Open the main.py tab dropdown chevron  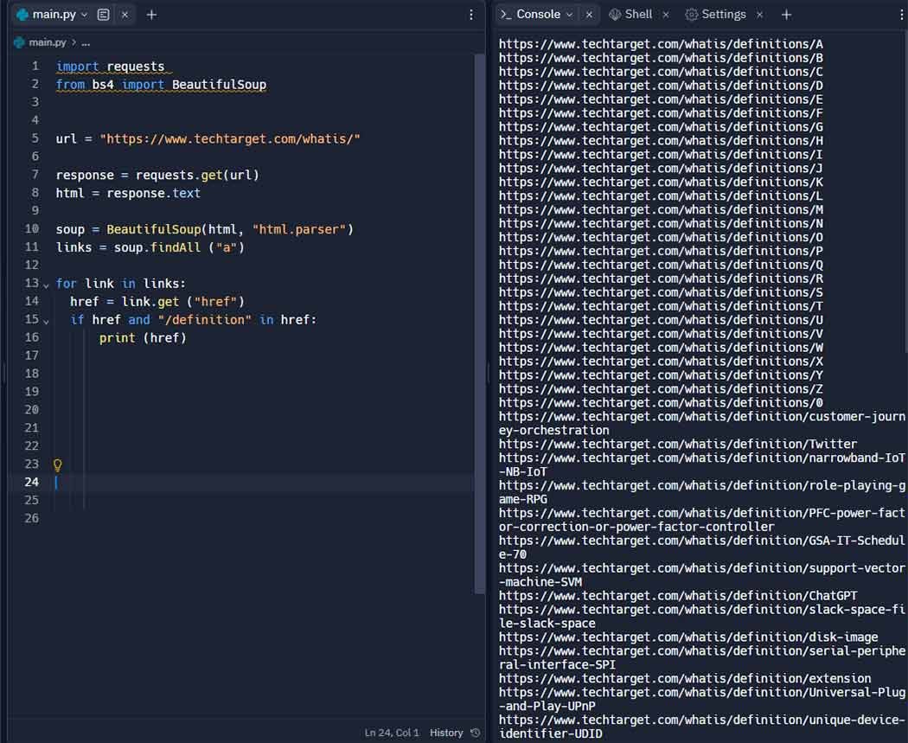point(84,15)
